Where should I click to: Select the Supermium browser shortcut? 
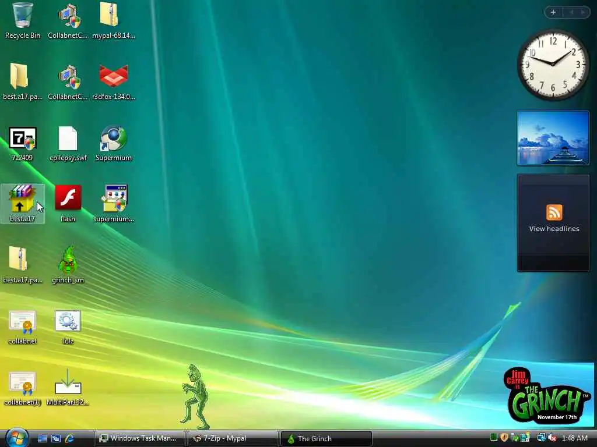(x=114, y=144)
